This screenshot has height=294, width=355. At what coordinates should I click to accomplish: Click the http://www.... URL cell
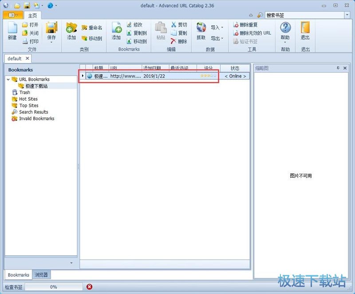[x=126, y=76]
